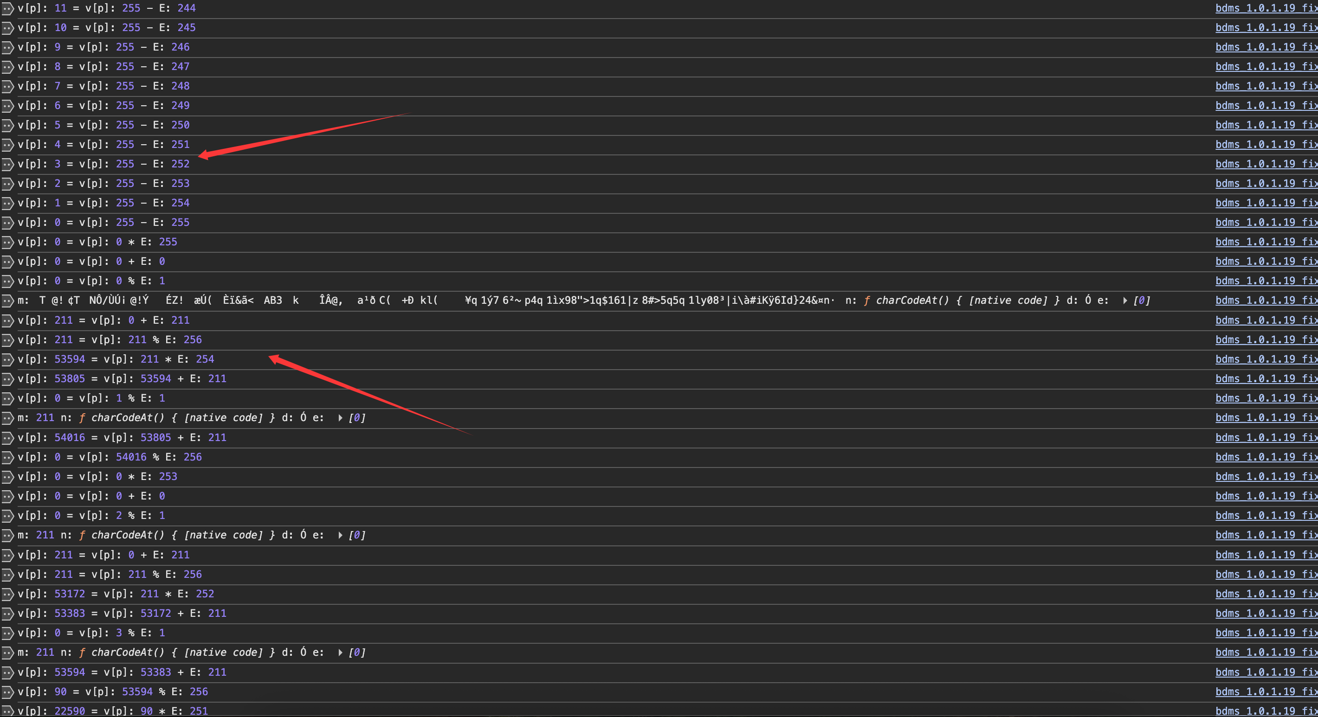1318x717 pixels.
Task: Click logpoint icon beside 'v[p]: 11 = v[p]: 255 − E: 244'
Action: (7, 8)
